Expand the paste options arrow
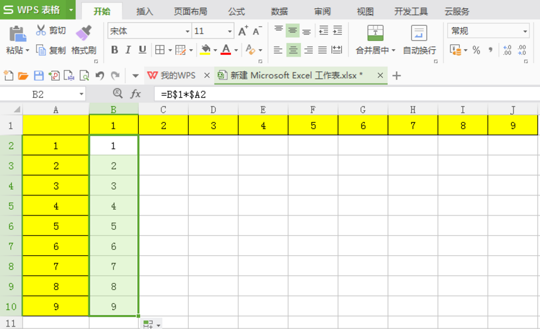The height and width of the screenshot is (329, 540). [27, 50]
